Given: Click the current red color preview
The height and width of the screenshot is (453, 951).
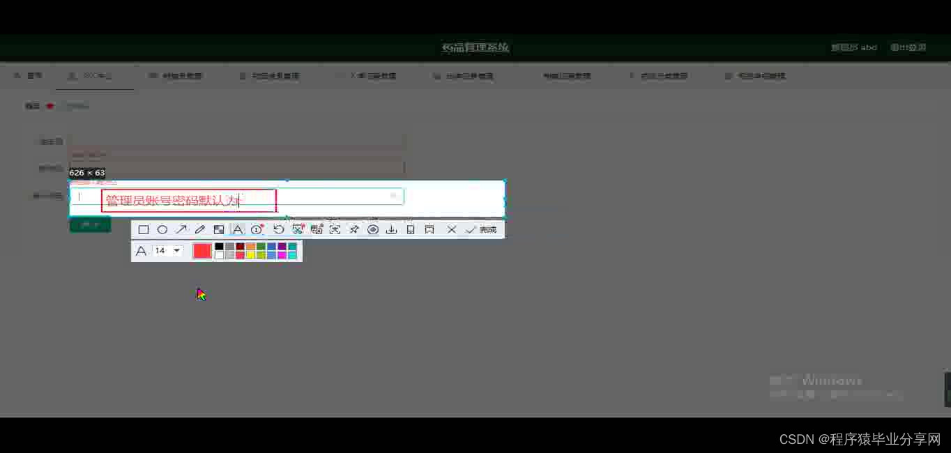Looking at the screenshot, I should [202, 251].
